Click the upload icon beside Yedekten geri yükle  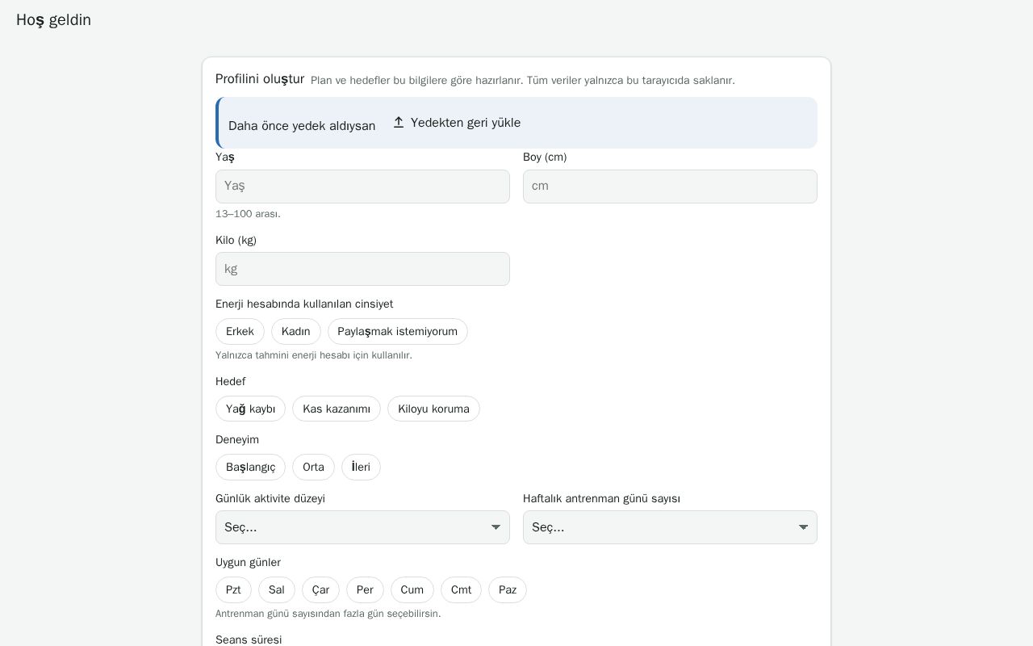399,123
